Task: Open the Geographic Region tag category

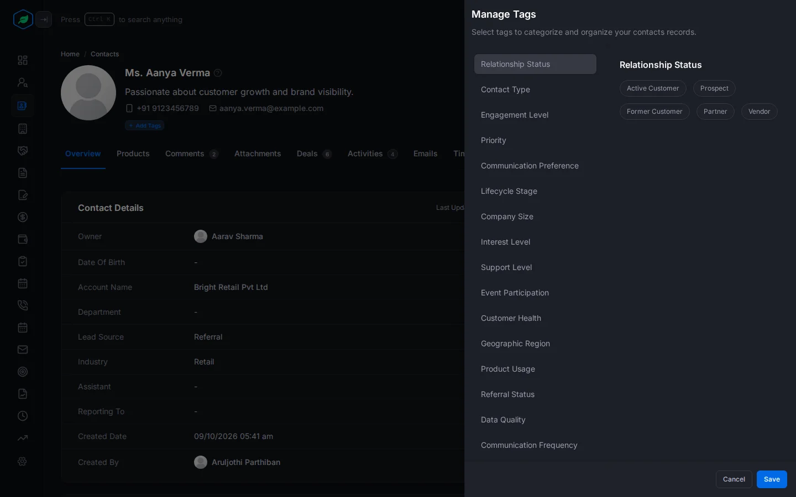Action: click(x=535, y=343)
